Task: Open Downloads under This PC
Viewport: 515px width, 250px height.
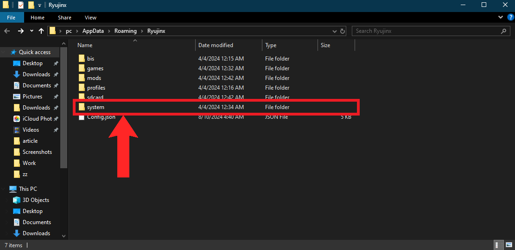Action: tap(36, 233)
